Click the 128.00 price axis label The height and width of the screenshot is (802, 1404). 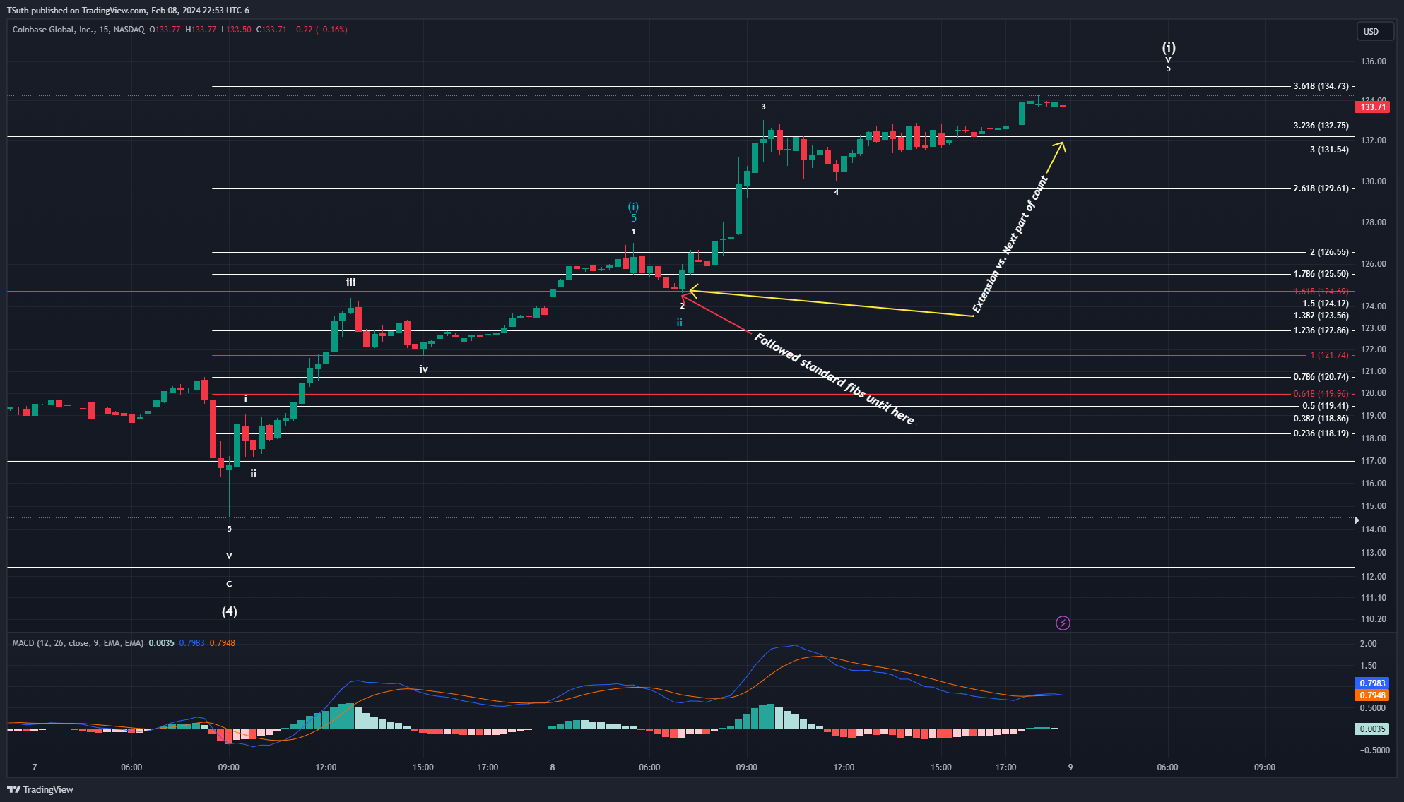pyautogui.click(x=1374, y=222)
